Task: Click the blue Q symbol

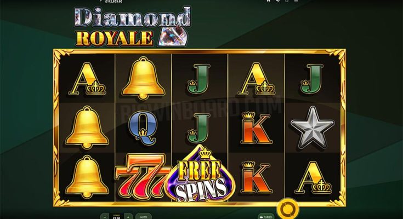Action: click(143, 128)
